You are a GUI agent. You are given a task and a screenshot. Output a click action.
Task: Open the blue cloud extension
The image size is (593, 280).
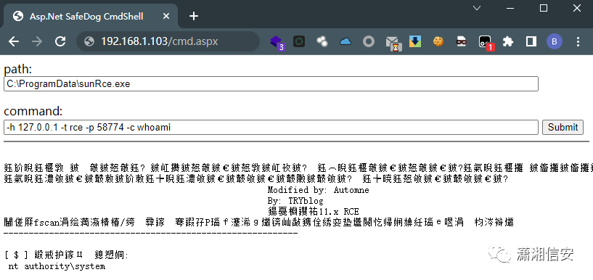click(x=345, y=41)
